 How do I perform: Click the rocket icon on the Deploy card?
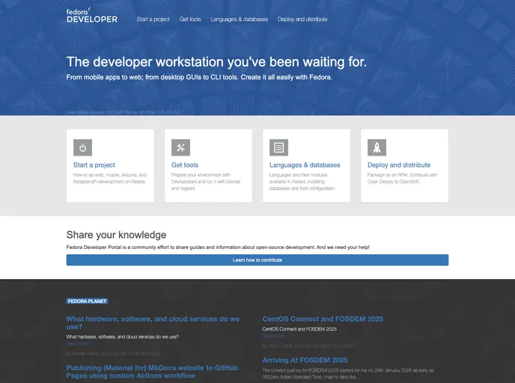tap(377, 147)
